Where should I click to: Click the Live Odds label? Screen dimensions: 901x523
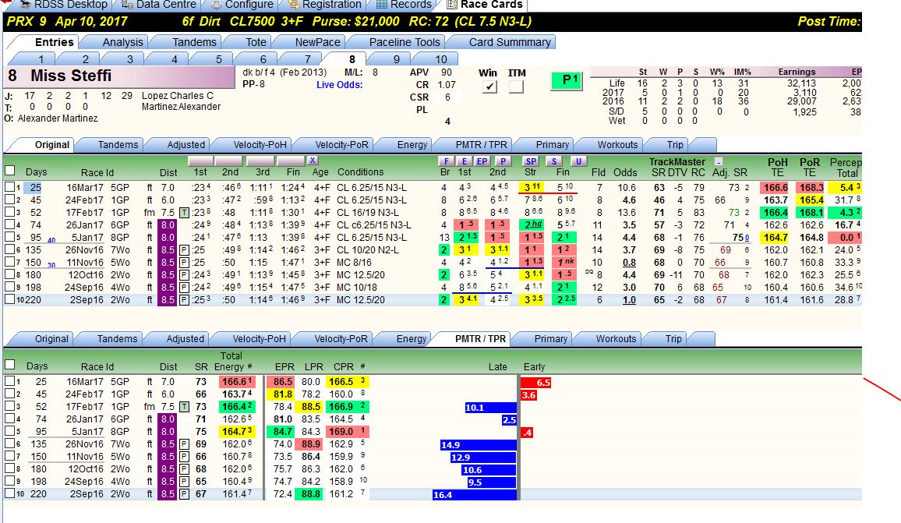point(340,84)
